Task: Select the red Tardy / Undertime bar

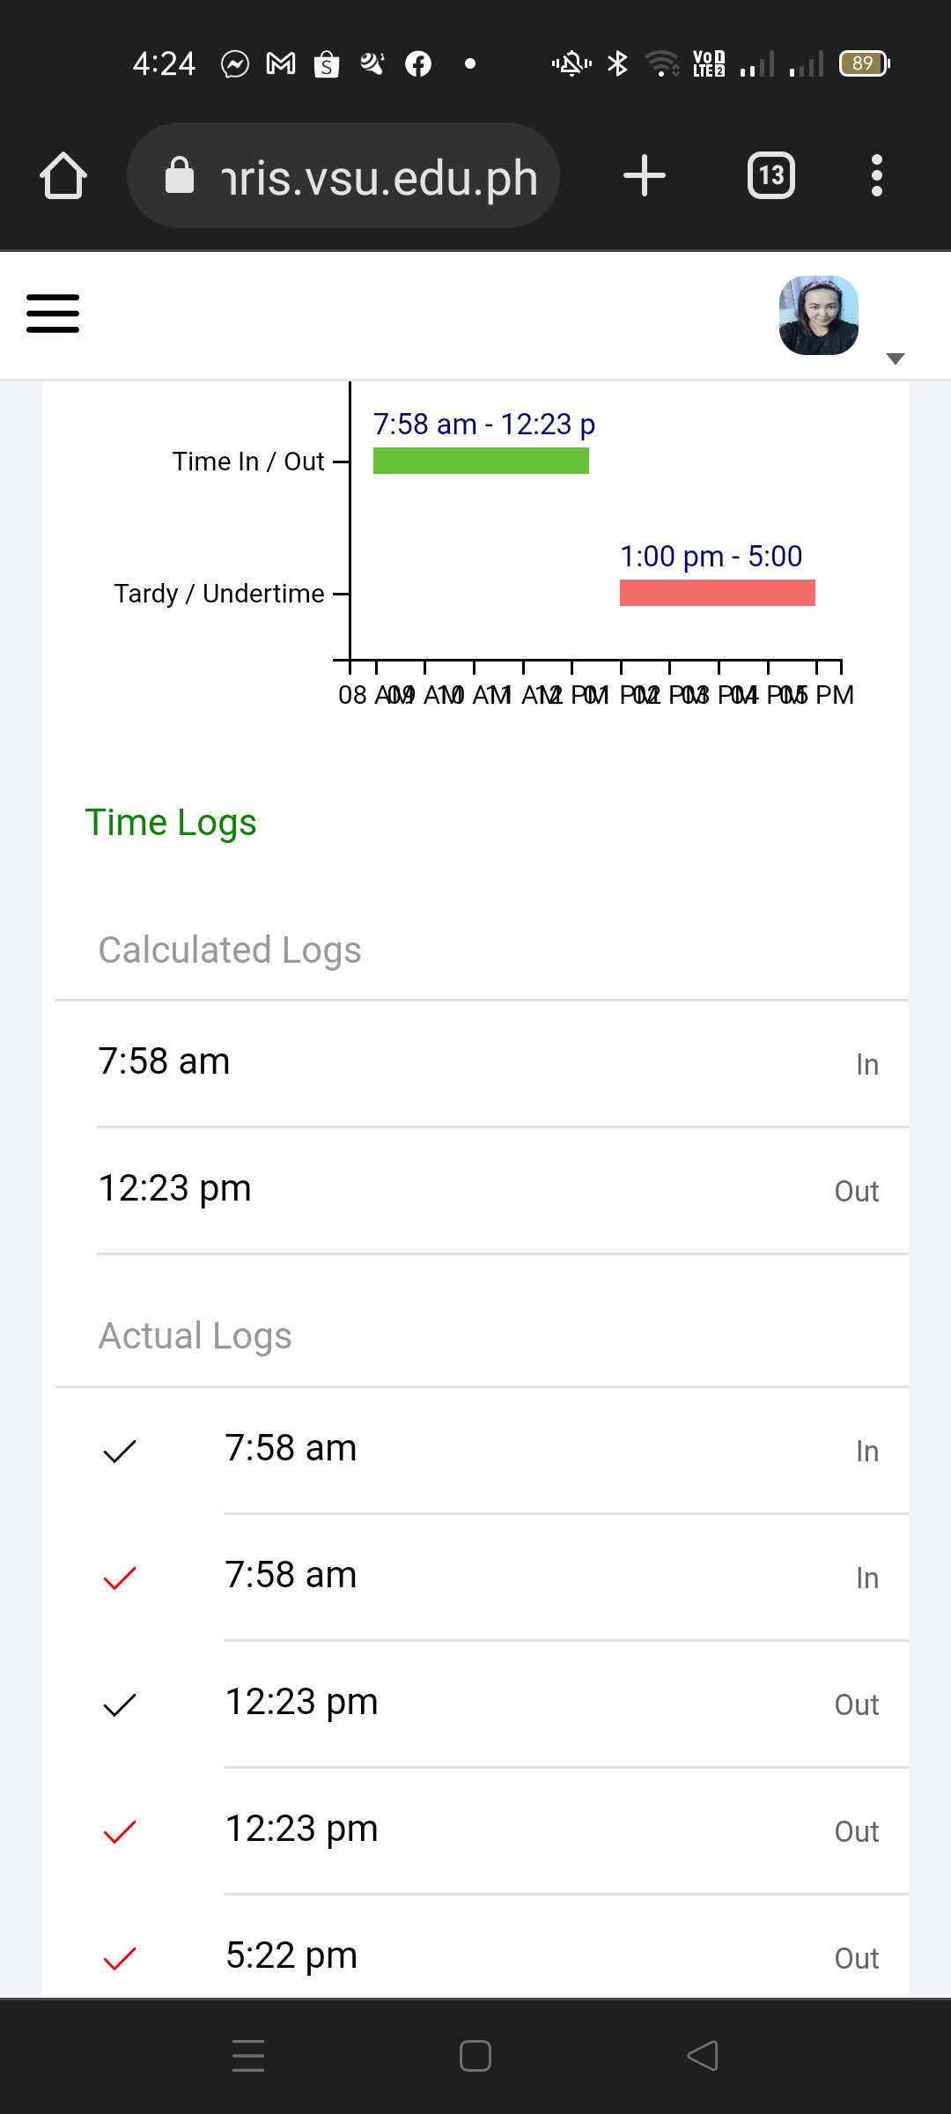Action: click(x=717, y=593)
